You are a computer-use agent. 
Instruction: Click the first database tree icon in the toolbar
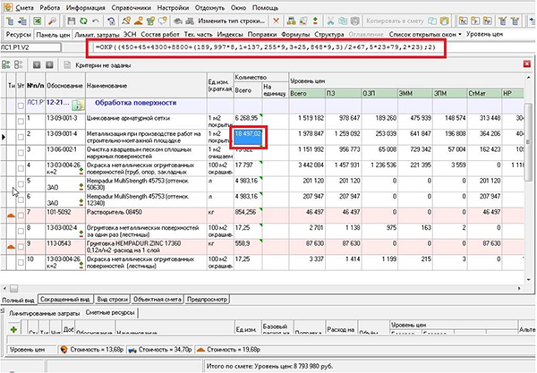(10, 21)
